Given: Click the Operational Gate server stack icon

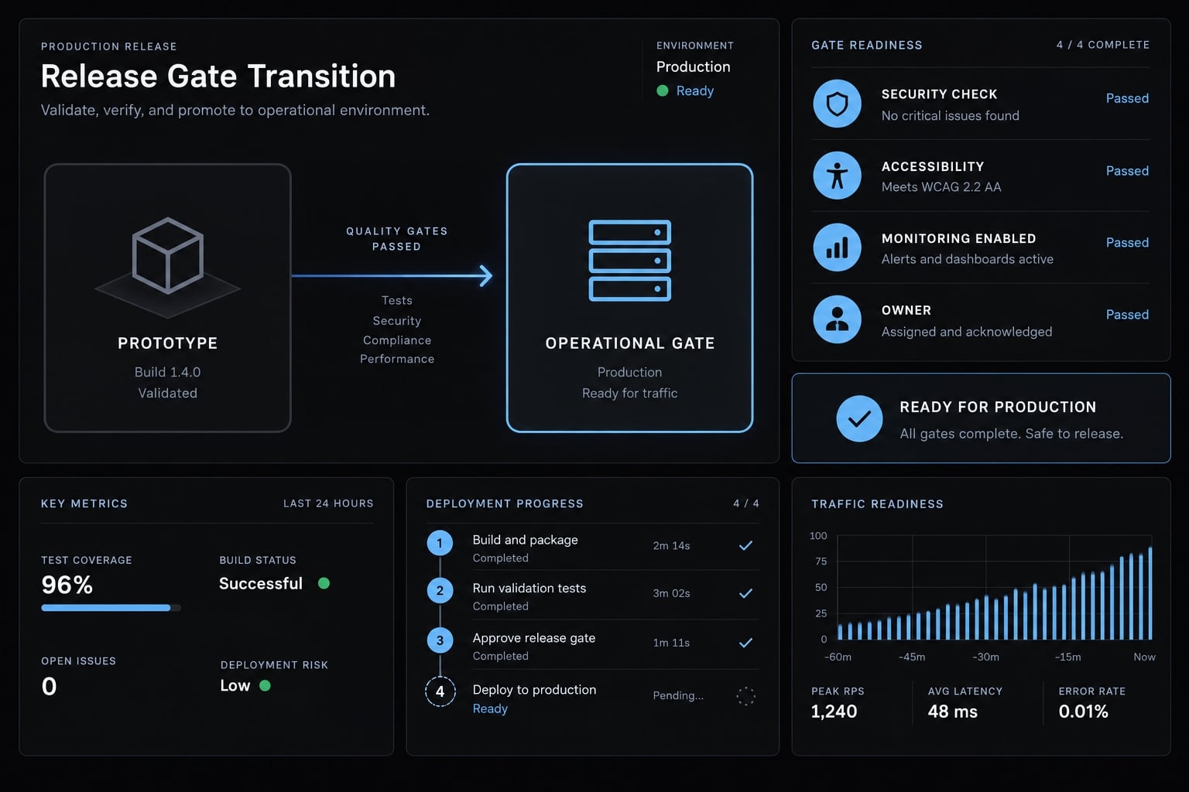Looking at the screenshot, I should [630, 261].
